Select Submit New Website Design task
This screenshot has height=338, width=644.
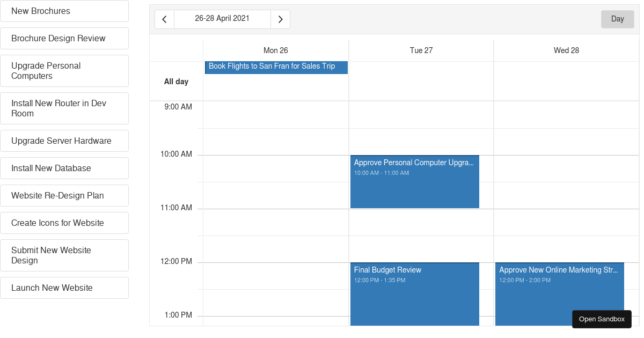[x=64, y=255]
